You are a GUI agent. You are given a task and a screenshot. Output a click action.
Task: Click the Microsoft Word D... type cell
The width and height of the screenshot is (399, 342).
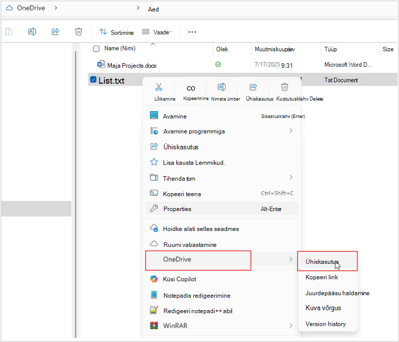pyautogui.click(x=348, y=65)
